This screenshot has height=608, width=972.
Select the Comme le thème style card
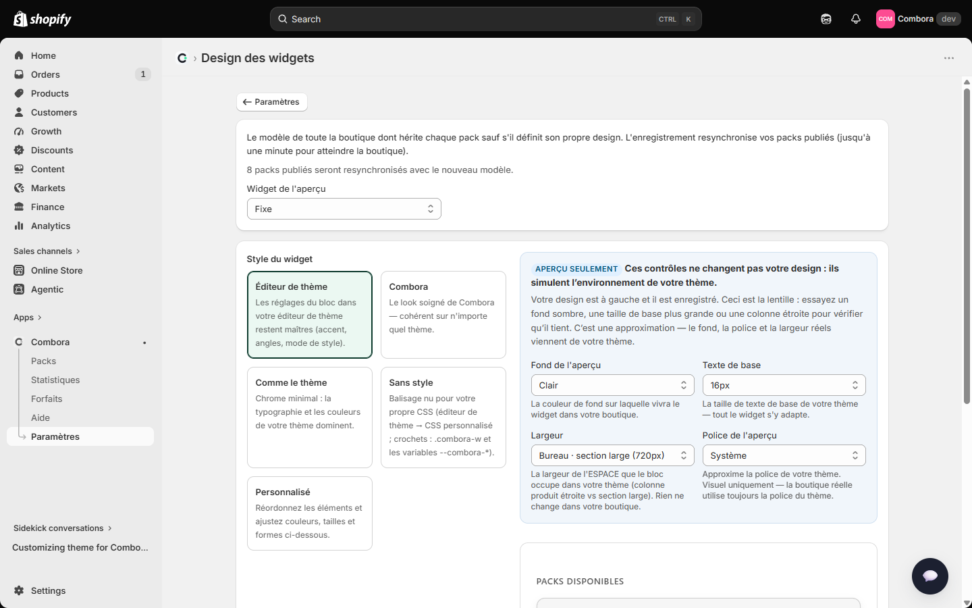point(310,417)
